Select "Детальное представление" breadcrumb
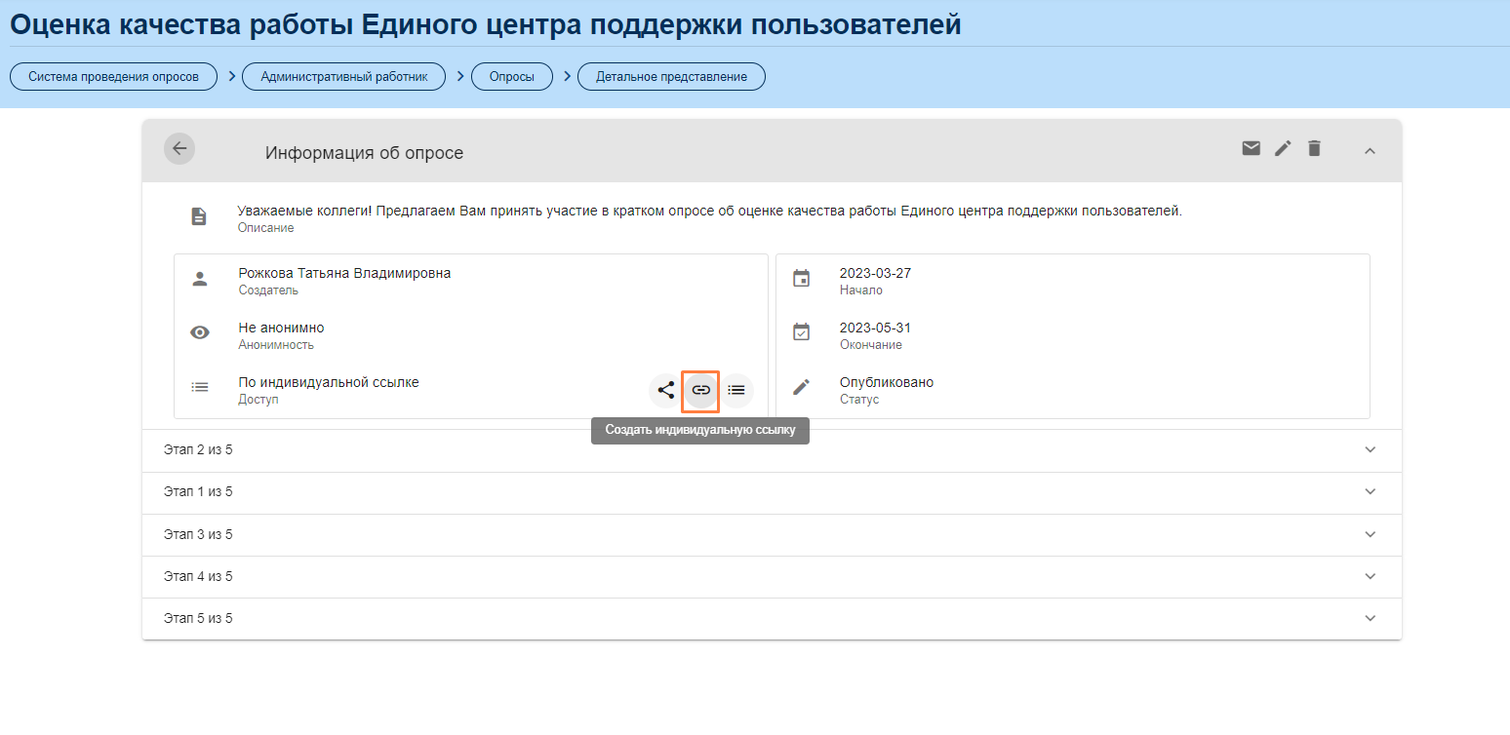1510x735 pixels. click(x=671, y=77)
